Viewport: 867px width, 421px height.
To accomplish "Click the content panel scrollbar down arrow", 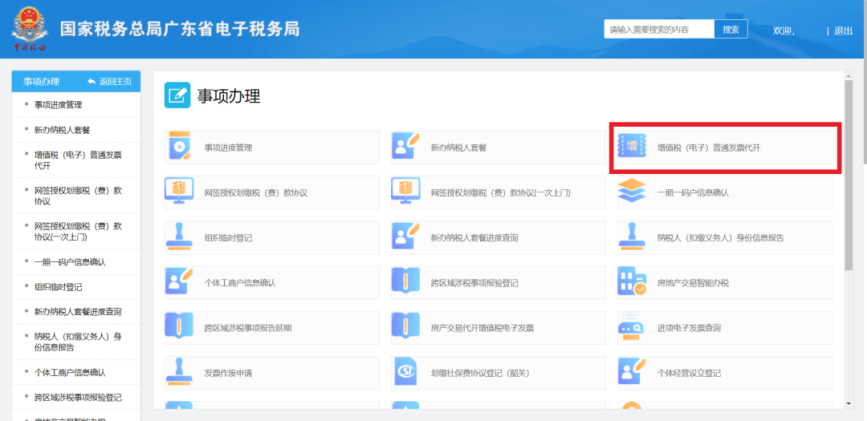I will point(849,404).
